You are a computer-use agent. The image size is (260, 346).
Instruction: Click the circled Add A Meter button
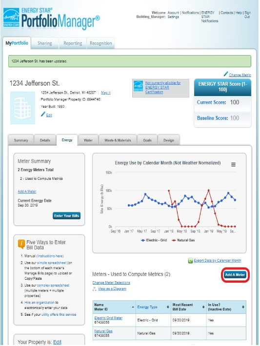[235, 275]
